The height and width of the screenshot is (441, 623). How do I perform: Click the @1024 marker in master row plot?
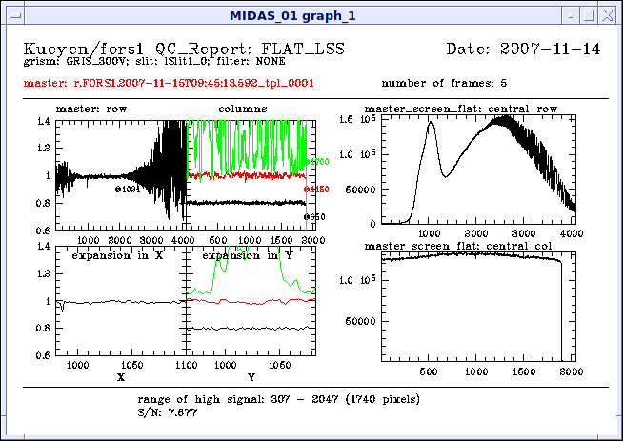tap(129, 190)
